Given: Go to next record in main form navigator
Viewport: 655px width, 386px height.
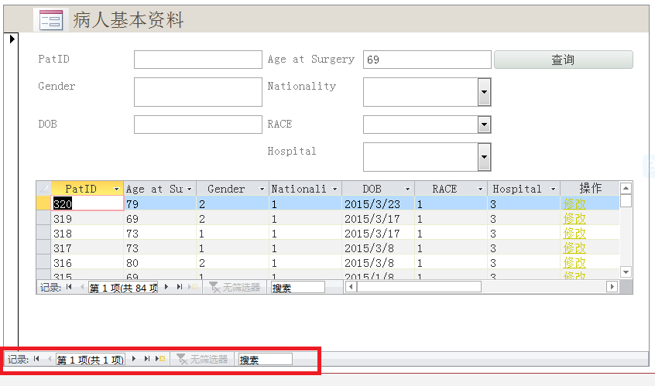Looking at the screenshot, I should 133,359.
